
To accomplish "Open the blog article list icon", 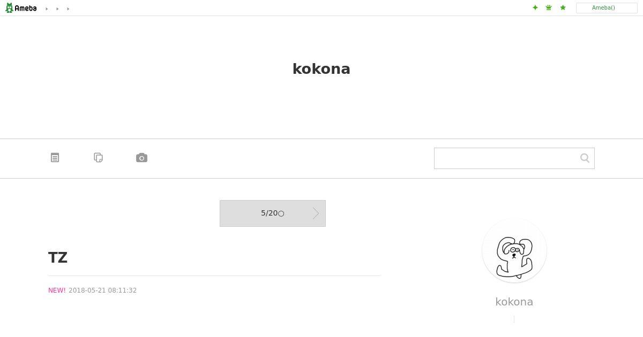I will pos(55,158).
